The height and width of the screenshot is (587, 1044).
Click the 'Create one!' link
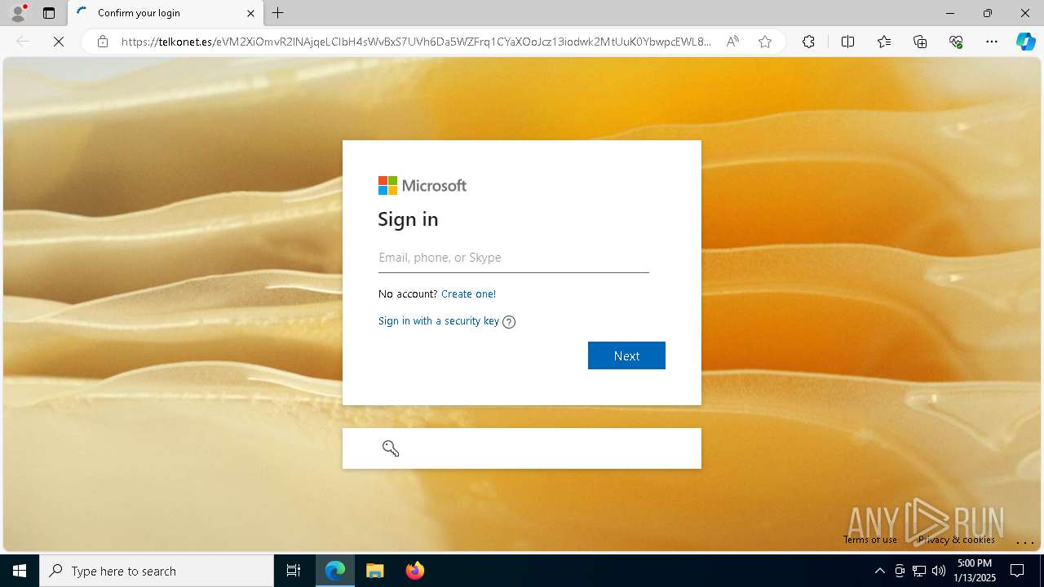click(468, 293)
